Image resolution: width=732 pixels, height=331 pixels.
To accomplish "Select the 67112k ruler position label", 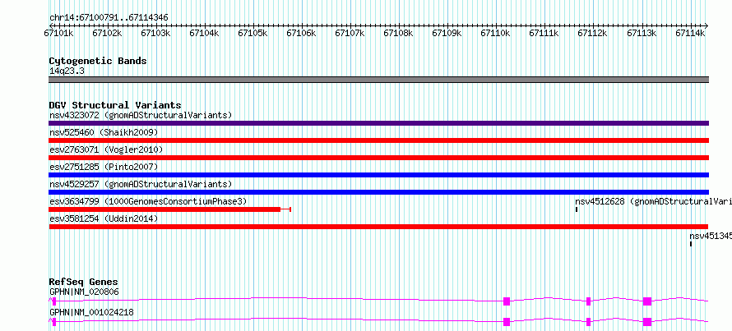I will (x=593, y=33).
